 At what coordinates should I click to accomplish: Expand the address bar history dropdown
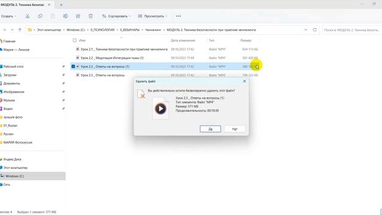(x=306, y=30)
